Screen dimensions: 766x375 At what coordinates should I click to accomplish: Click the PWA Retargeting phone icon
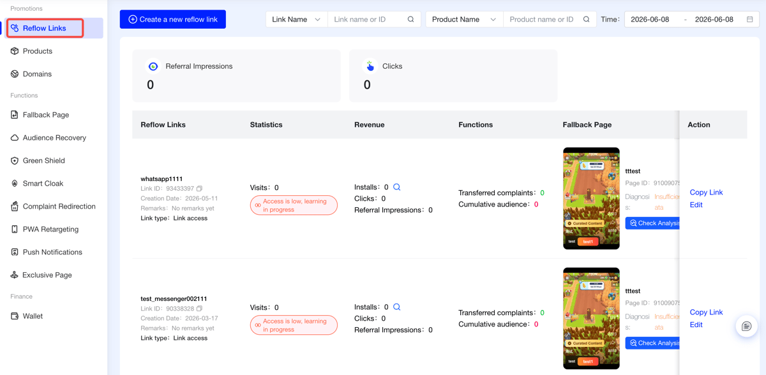point(15,230)
